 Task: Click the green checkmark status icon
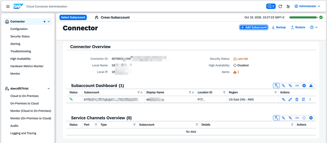point(321,18)
